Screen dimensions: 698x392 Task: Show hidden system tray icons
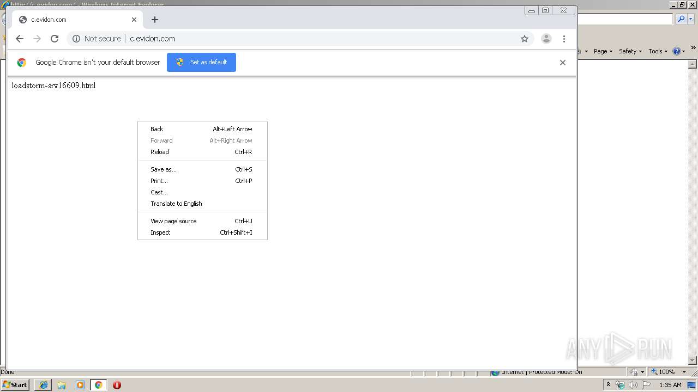tap(608, 385)
